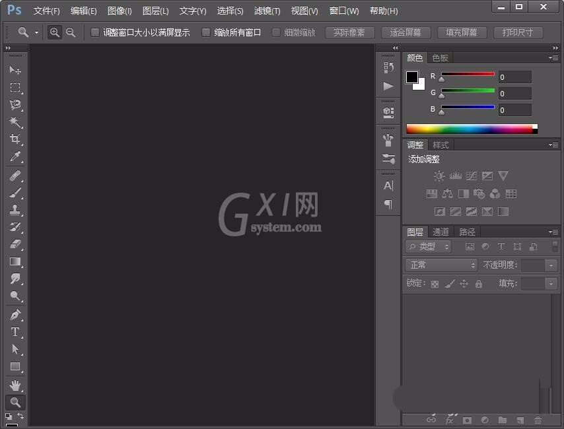
Task: Select the Rectangle shape tool
Action: coord(15,366)
